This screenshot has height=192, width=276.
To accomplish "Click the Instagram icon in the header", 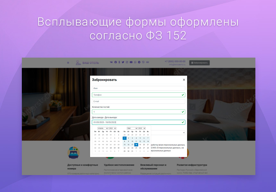I will click(127, 62).
